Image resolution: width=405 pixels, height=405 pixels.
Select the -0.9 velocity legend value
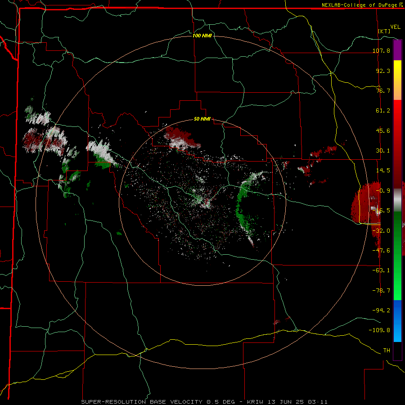point(383,191)
